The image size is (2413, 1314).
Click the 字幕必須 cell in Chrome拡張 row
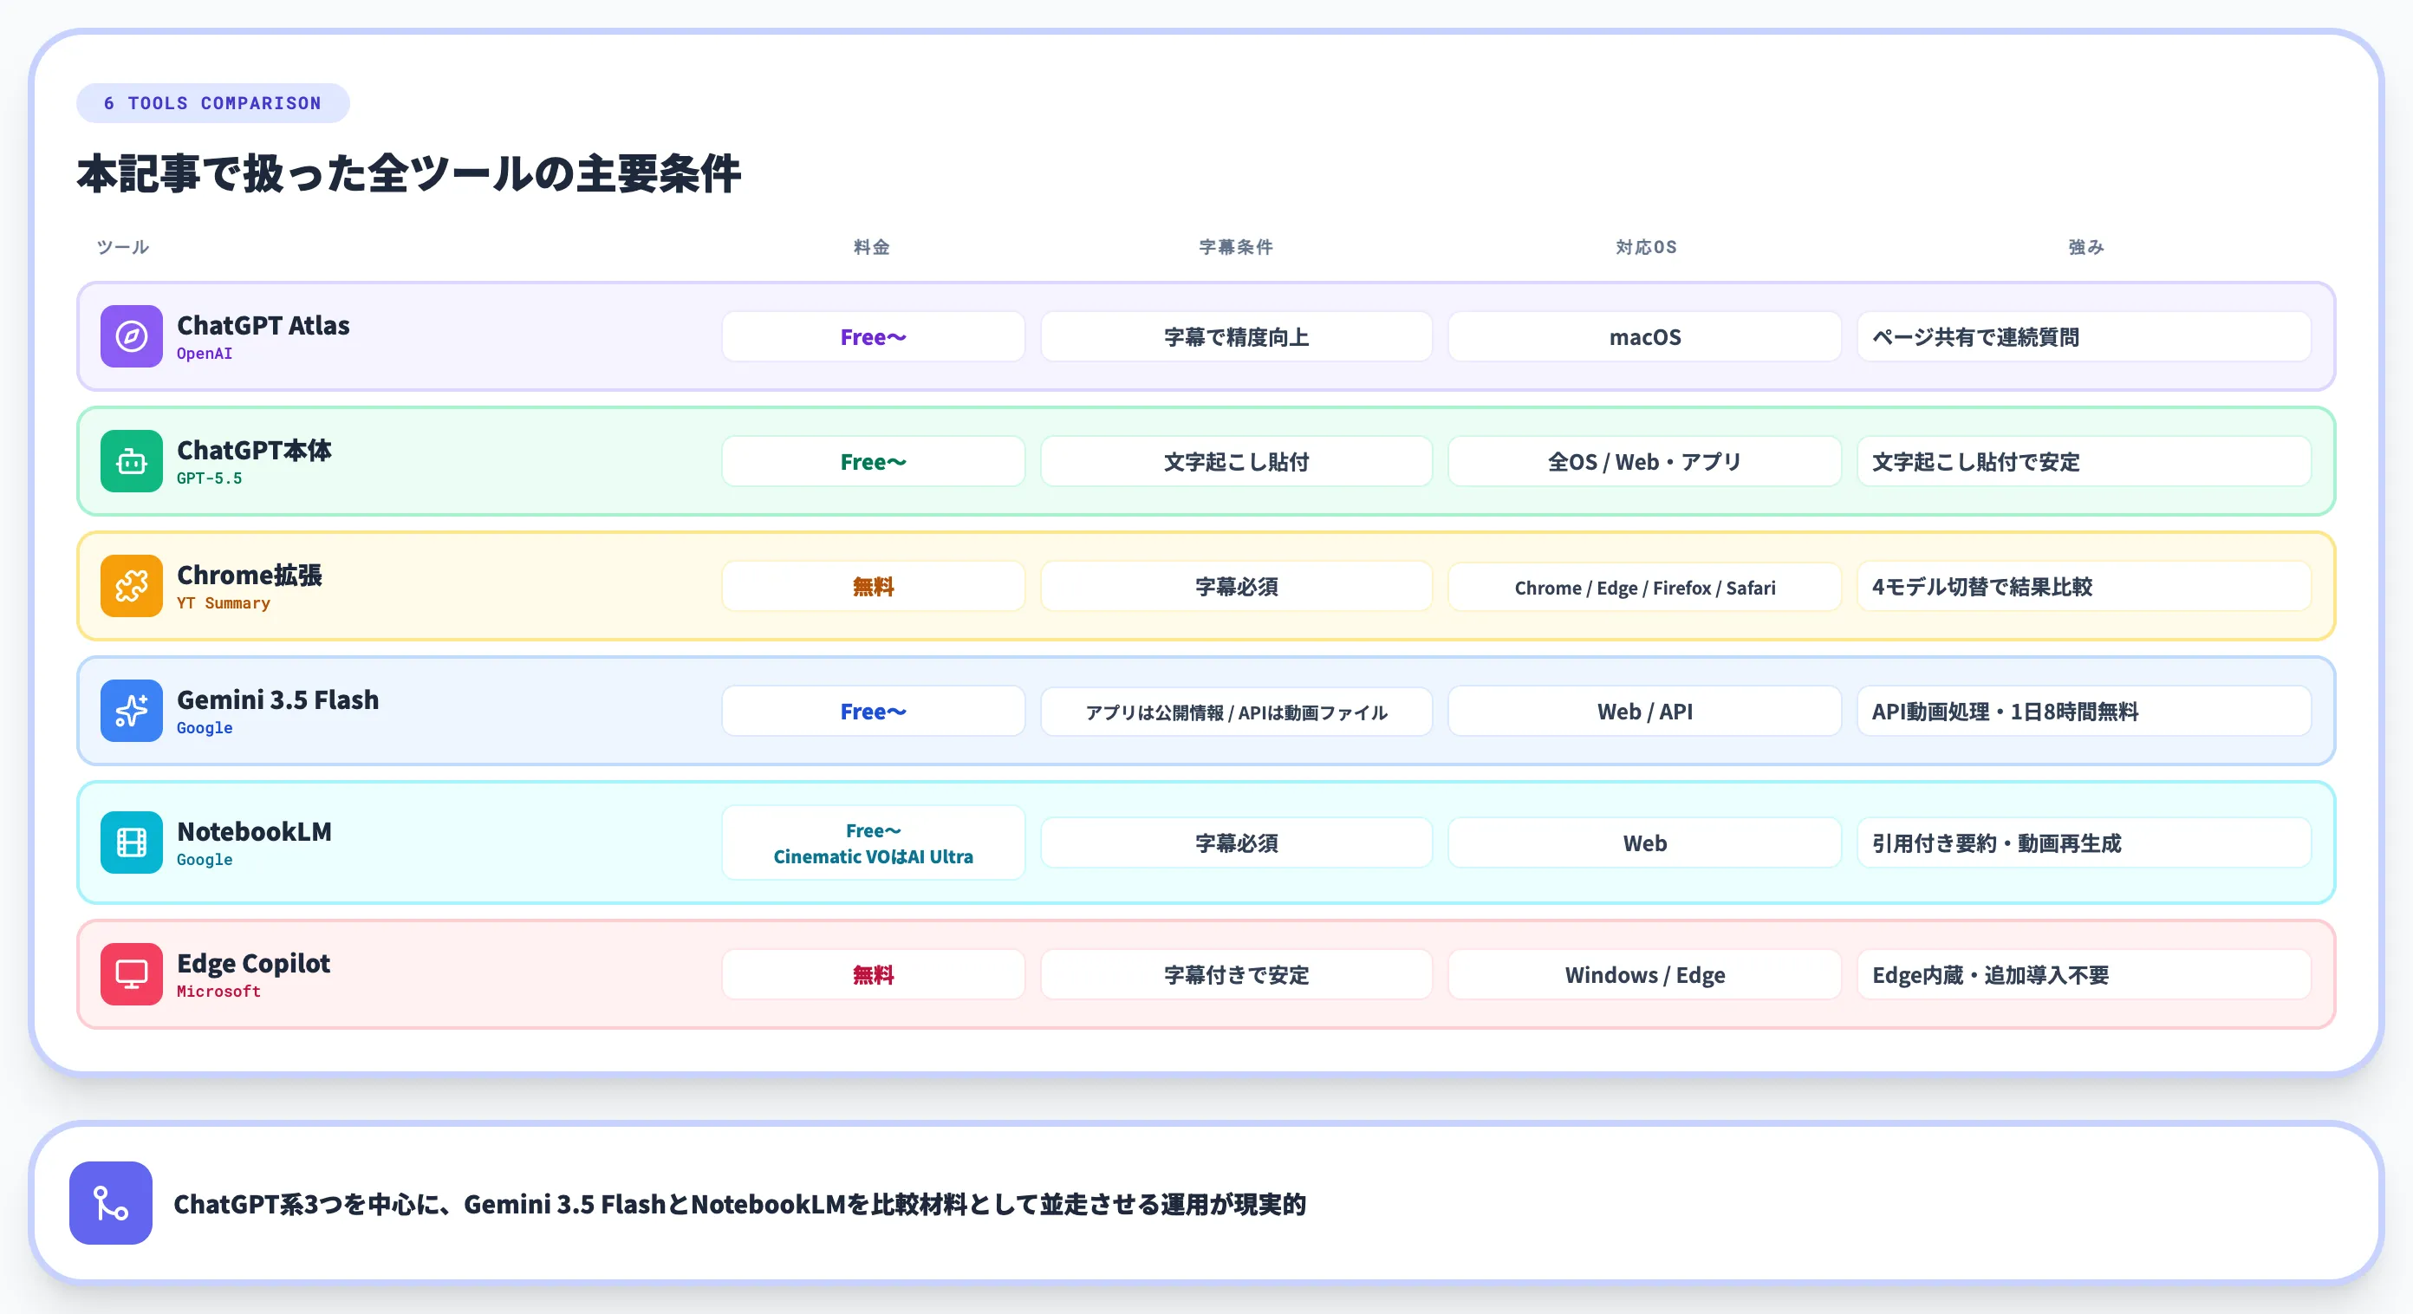pyautogui.click(x=1237, y=586)
